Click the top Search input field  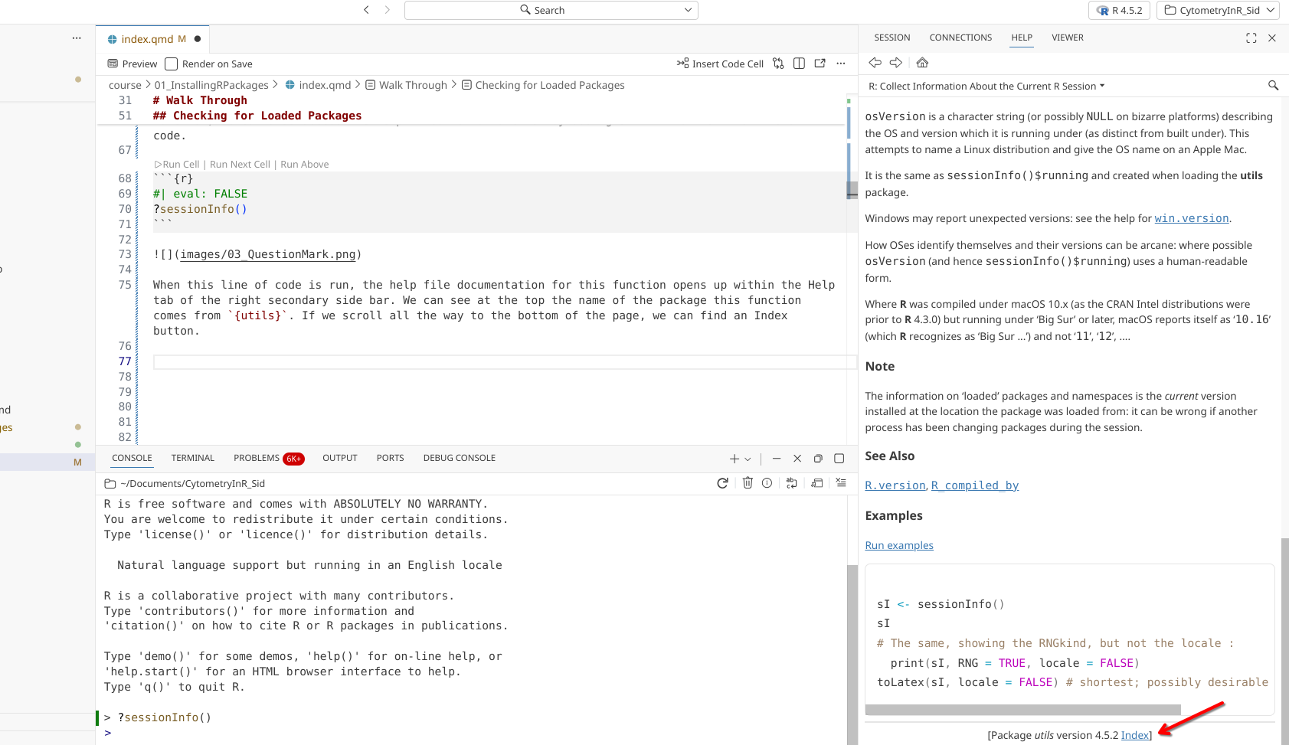[x=551, y=10]
